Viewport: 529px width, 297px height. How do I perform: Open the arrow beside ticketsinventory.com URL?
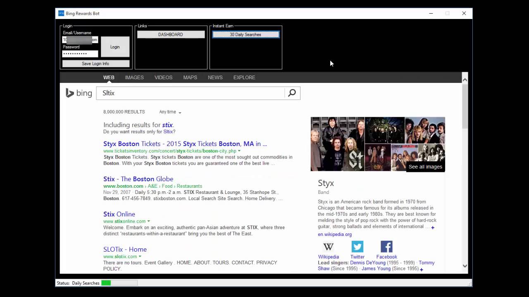pos(239,151)
